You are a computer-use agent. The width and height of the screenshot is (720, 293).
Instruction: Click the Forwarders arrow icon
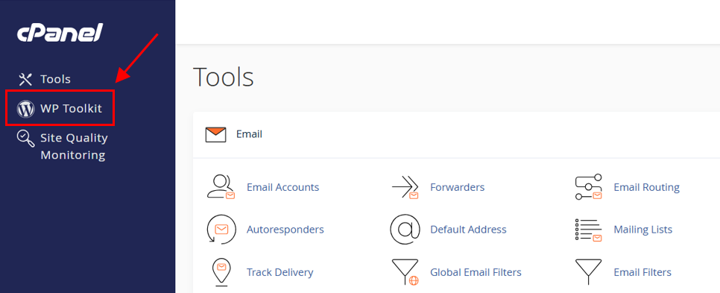[x=405, y=187]
